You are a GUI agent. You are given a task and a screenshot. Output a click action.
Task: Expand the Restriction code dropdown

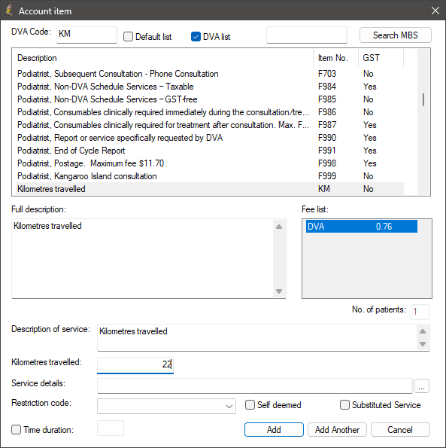pos(166,406)
